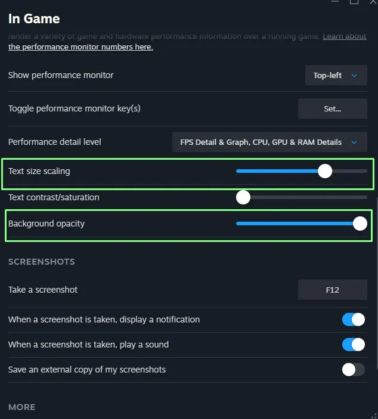Viewport: 378px width, 419px height.
Task: Click the Text contrast/saturation slider handle
Action: pos(243,197)
